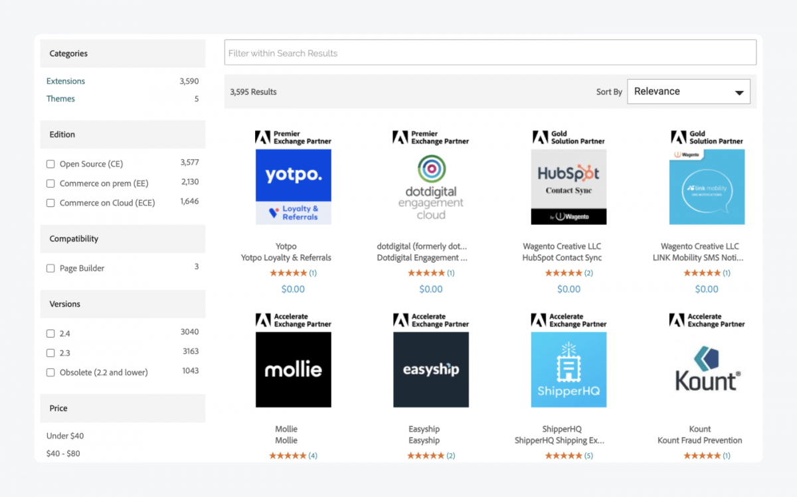Click the 1,646 count beside Commerce on Cloud
Screen dimensions: 797x497
pyautogui.click(x=189, y=201)
